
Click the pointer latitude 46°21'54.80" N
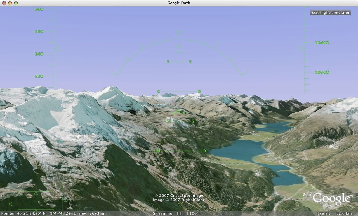point(31,213)
